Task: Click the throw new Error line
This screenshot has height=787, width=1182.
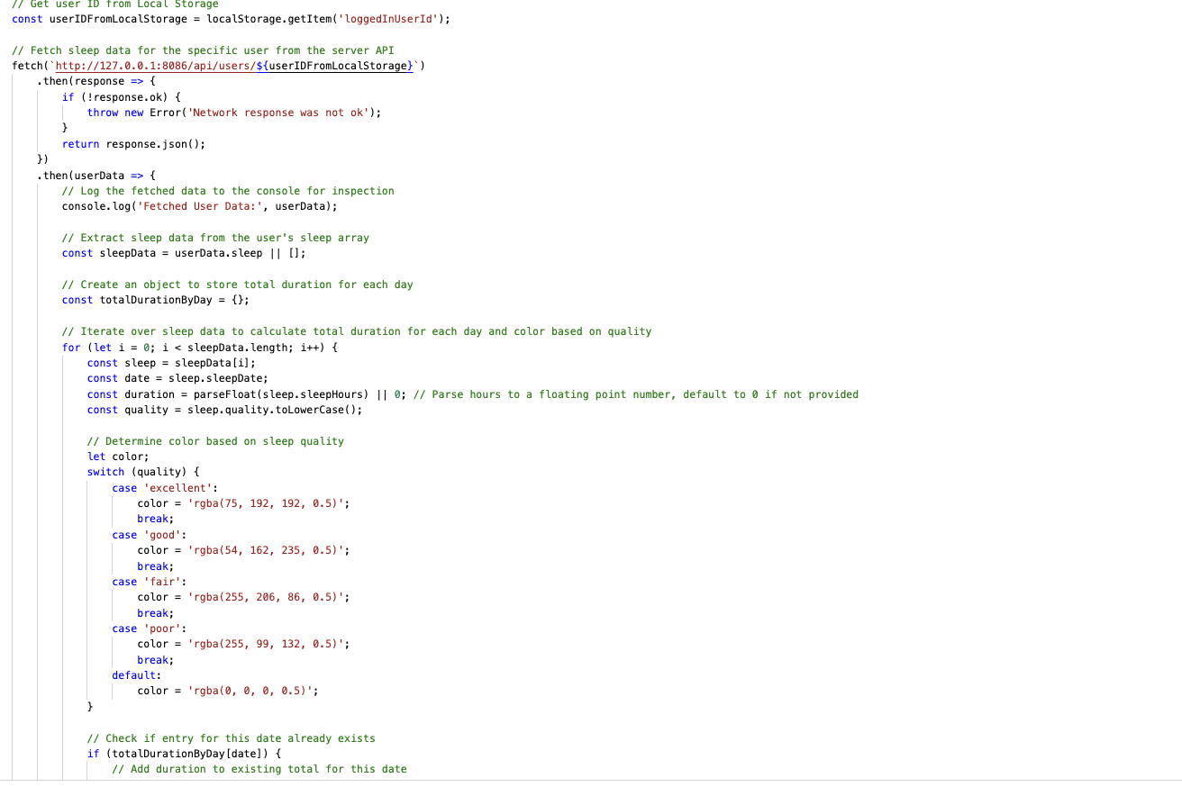Action: (x=234, y=113)
